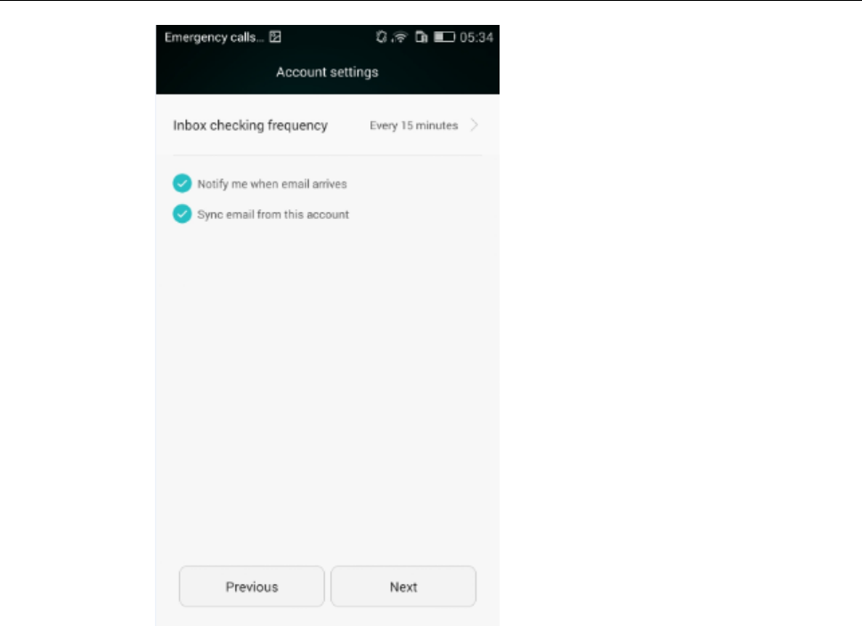Continue with the Next button
The image size is (862, 626).
403,587
